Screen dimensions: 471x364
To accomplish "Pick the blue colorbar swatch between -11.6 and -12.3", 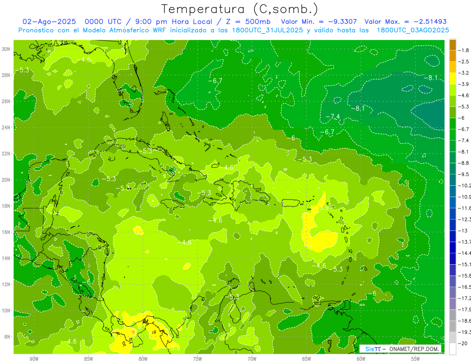I will 453,214.
